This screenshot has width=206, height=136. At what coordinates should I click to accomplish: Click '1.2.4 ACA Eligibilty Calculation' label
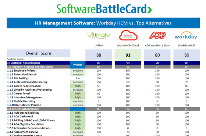coord(26,124)
